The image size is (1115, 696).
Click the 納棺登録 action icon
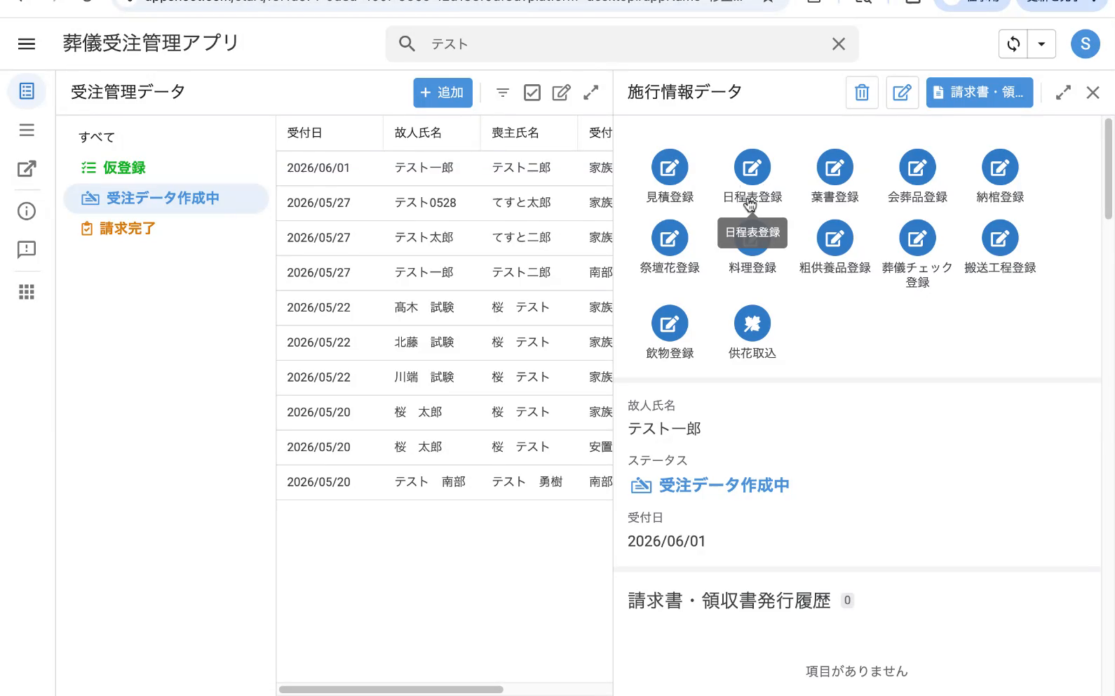coord(1000,168)
